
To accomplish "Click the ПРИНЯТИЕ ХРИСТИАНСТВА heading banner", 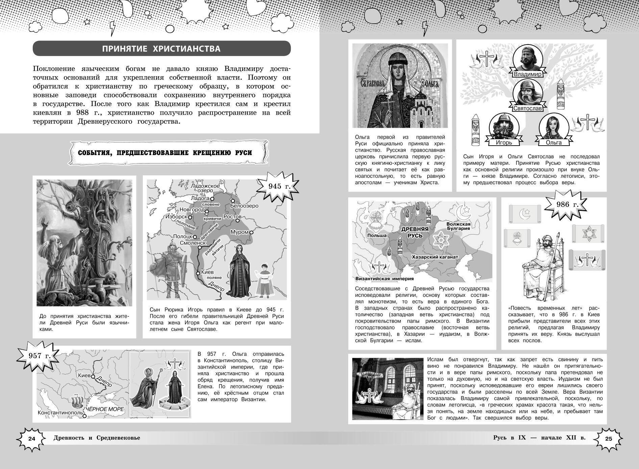I will (161, 49).
